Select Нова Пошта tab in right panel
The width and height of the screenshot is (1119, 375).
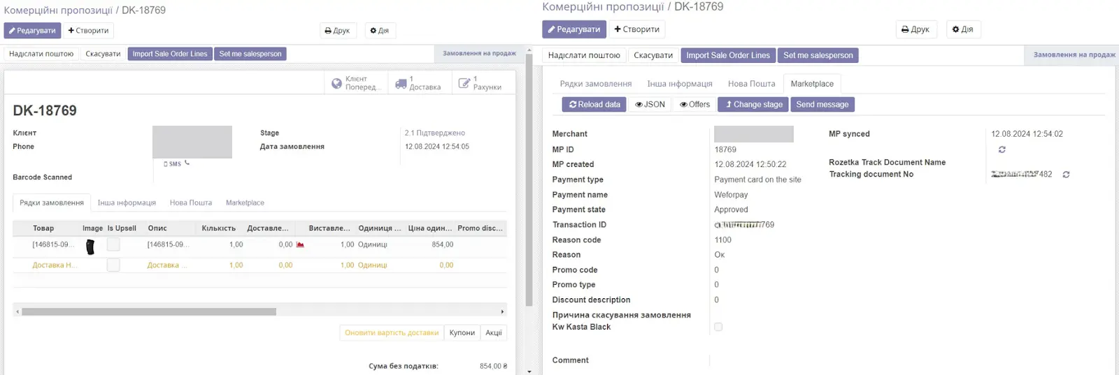click(x=752, y=84)
